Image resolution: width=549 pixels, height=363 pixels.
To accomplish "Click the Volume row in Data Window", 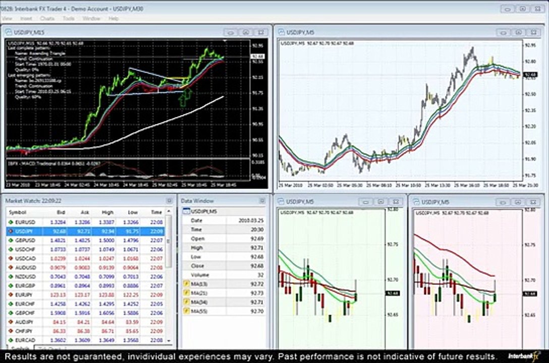I will 224,275.
